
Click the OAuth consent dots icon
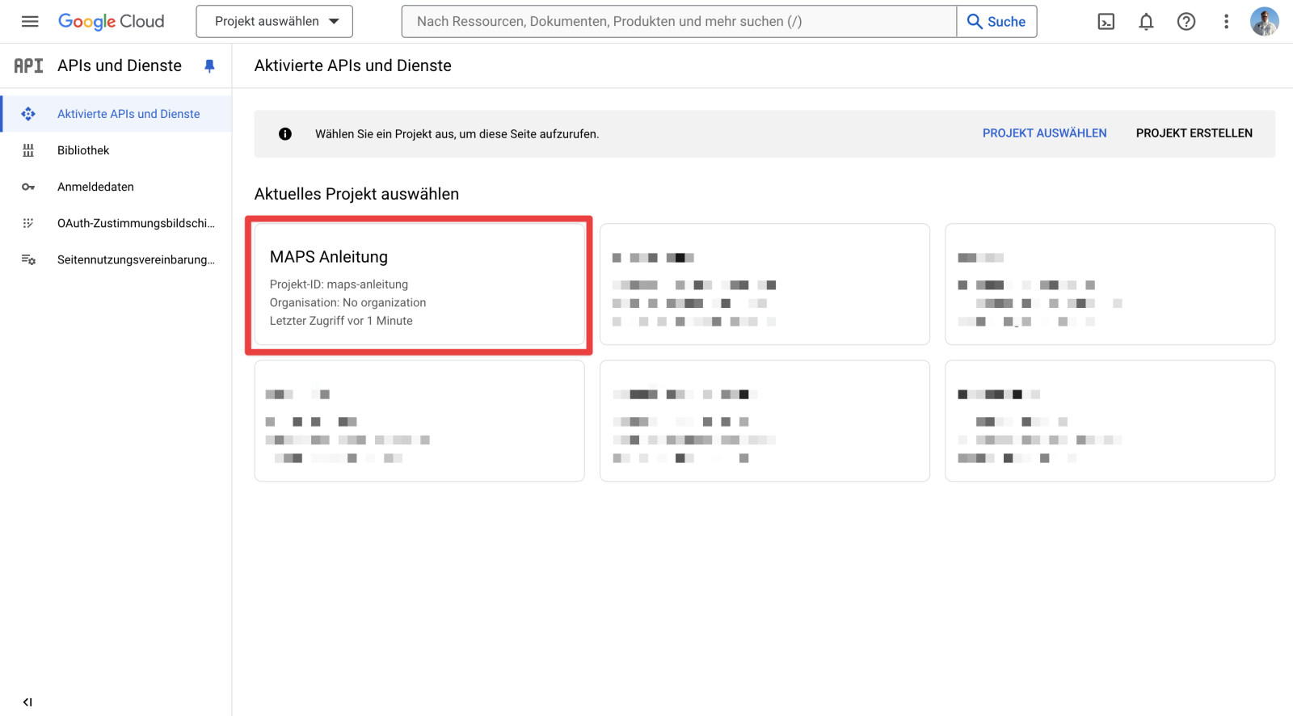tap(28, 223)
